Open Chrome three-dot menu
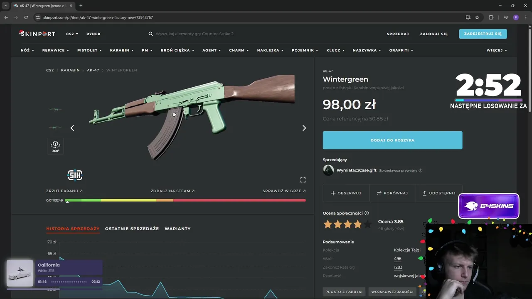The image size is (532, 299). (526, 17)
